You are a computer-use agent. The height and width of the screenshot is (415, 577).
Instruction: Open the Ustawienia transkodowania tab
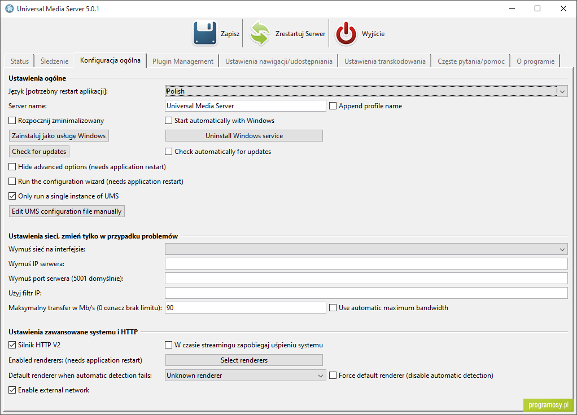coord(385,61)
